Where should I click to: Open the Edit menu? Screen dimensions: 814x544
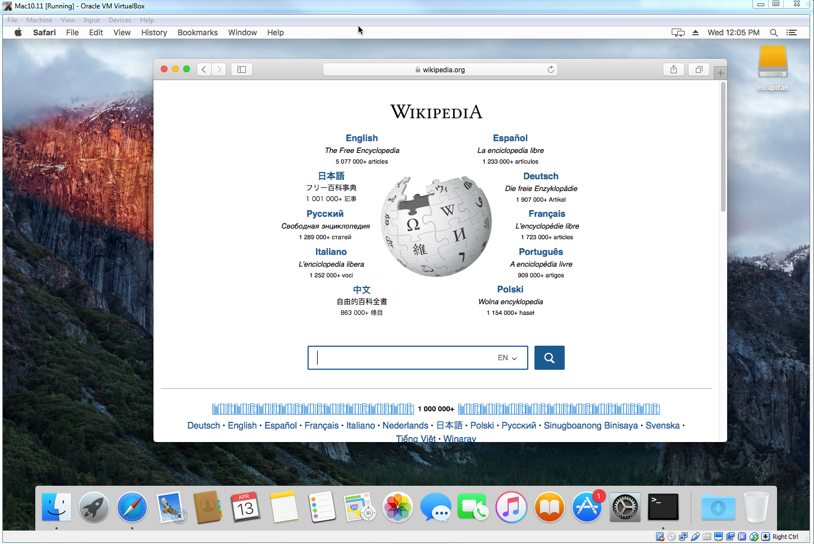pyautogui.click(x=96, y=32)
